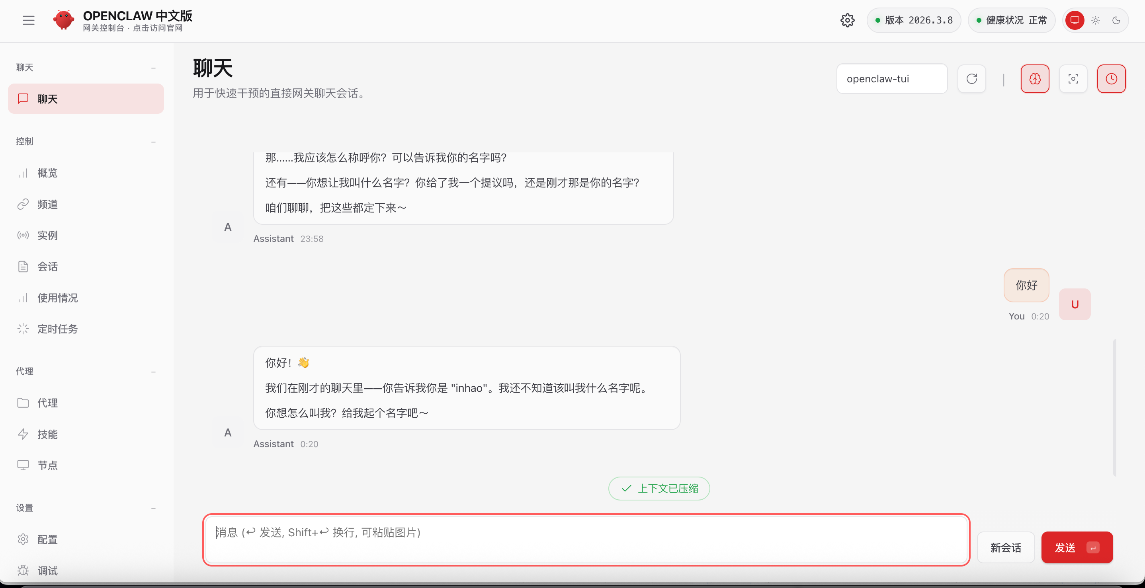This screenshot has width=1145, height=588.
Task: Focus the message input field
Action: [x=586, y=539]
